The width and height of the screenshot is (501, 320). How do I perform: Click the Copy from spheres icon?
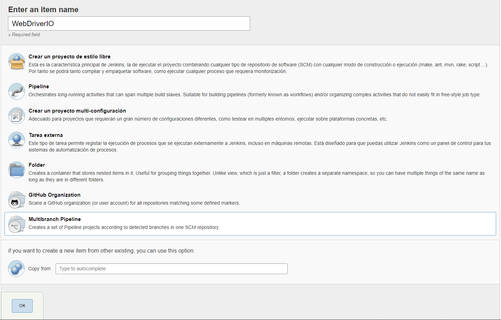(16, 269)
